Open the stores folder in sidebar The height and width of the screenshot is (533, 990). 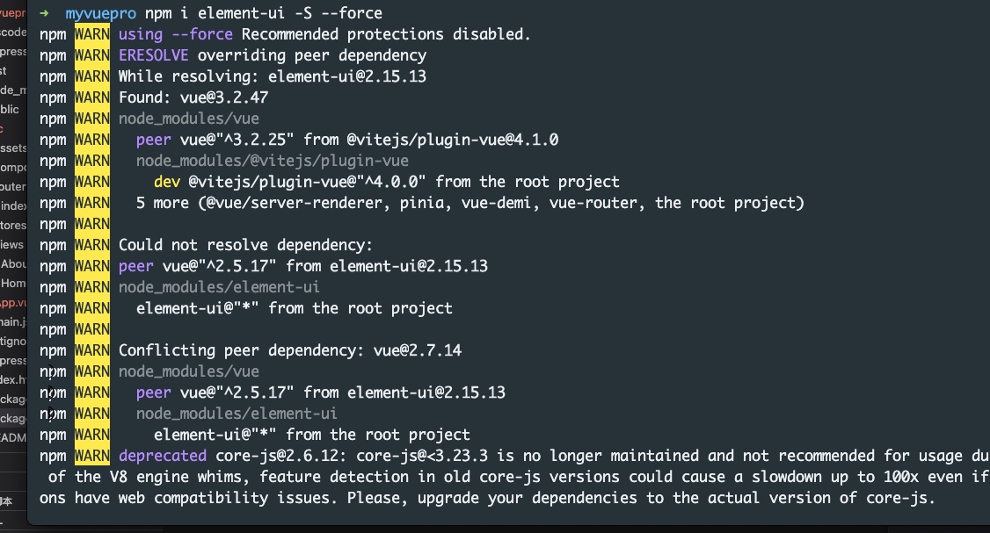tap(13, 225)
